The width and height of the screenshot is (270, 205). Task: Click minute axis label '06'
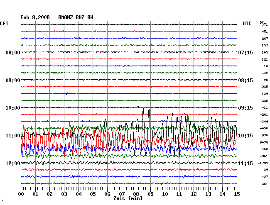point(107,194)
